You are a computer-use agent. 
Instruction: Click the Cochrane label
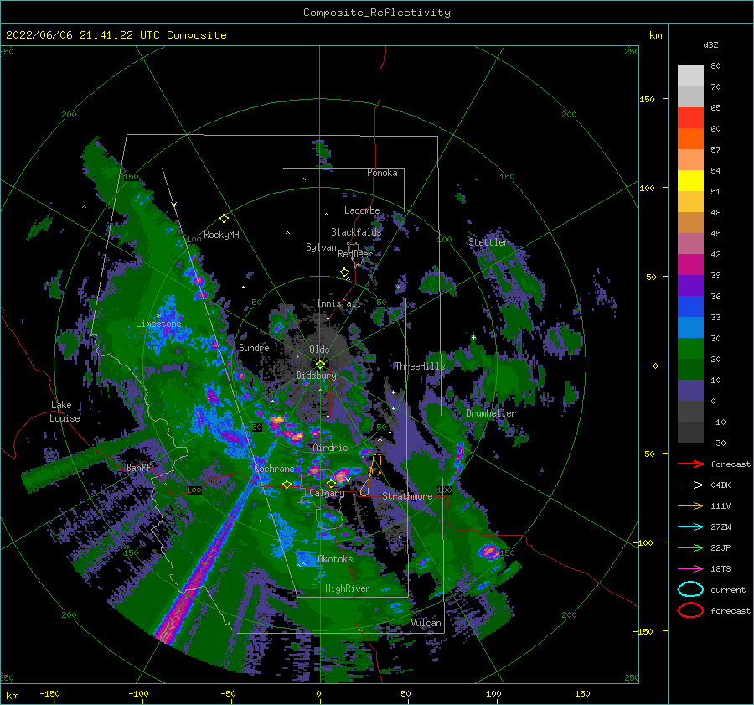click(x=274, y=469)
